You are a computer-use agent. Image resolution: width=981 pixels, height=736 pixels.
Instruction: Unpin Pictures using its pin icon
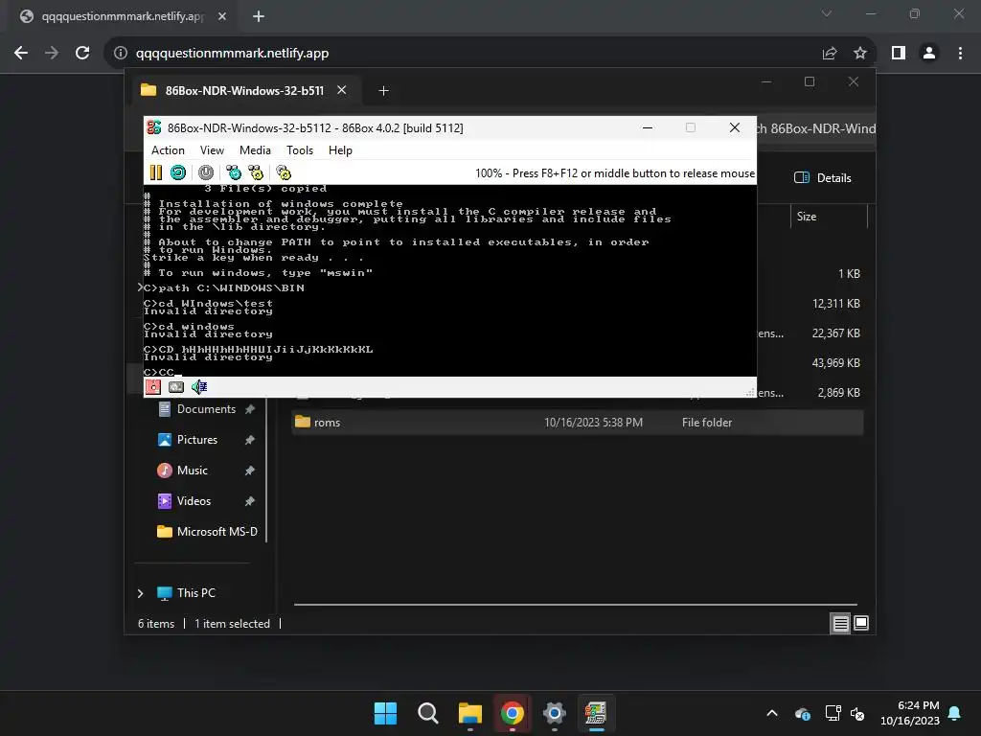pos(250,440)
